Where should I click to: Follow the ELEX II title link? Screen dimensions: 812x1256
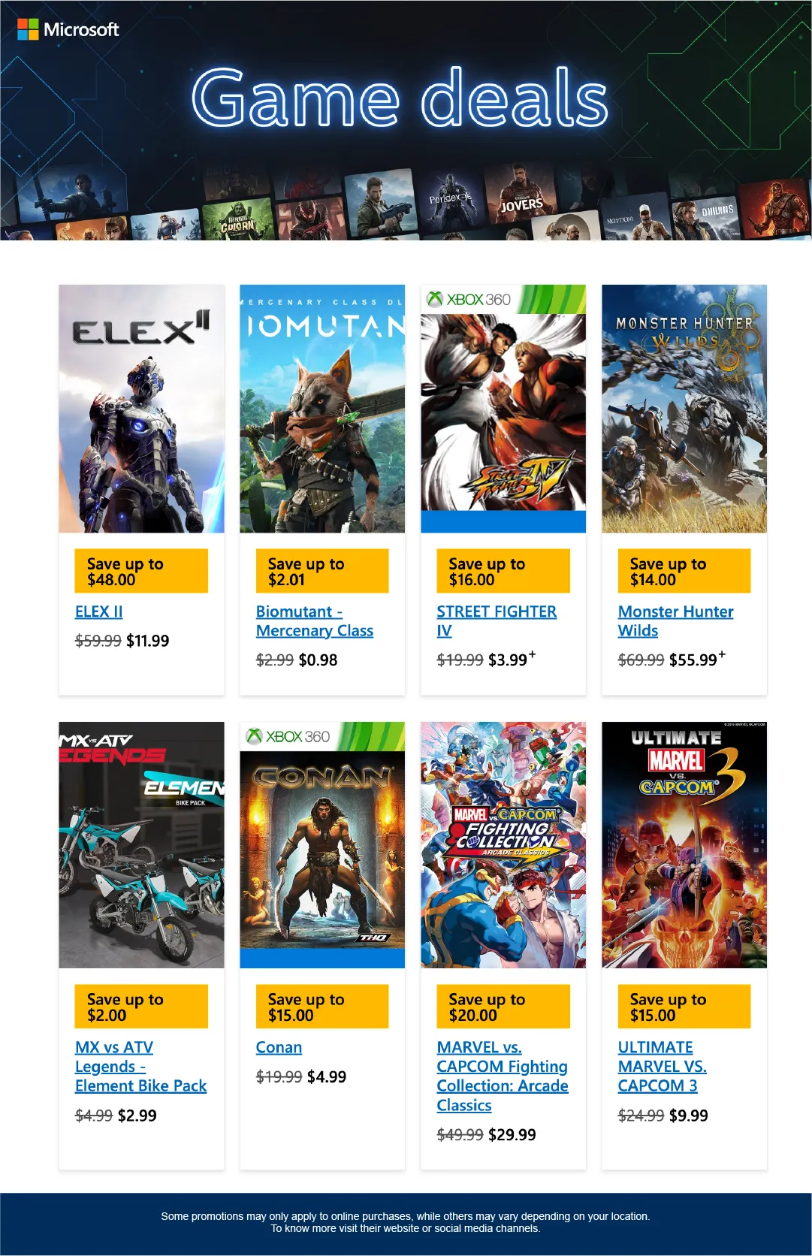(99, 611)
